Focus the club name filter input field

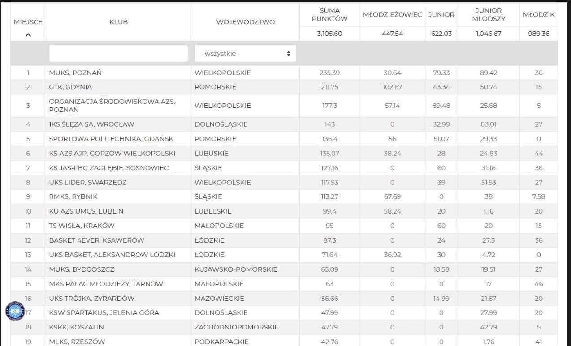118,53
